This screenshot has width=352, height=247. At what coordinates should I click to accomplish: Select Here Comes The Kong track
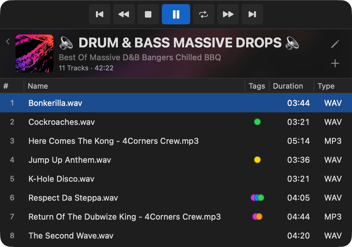pos(176,141)
